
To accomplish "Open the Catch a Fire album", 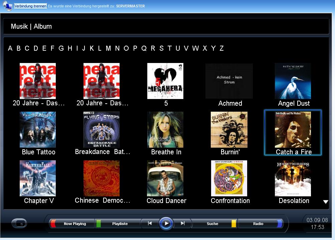I will (x=293, y=130).
